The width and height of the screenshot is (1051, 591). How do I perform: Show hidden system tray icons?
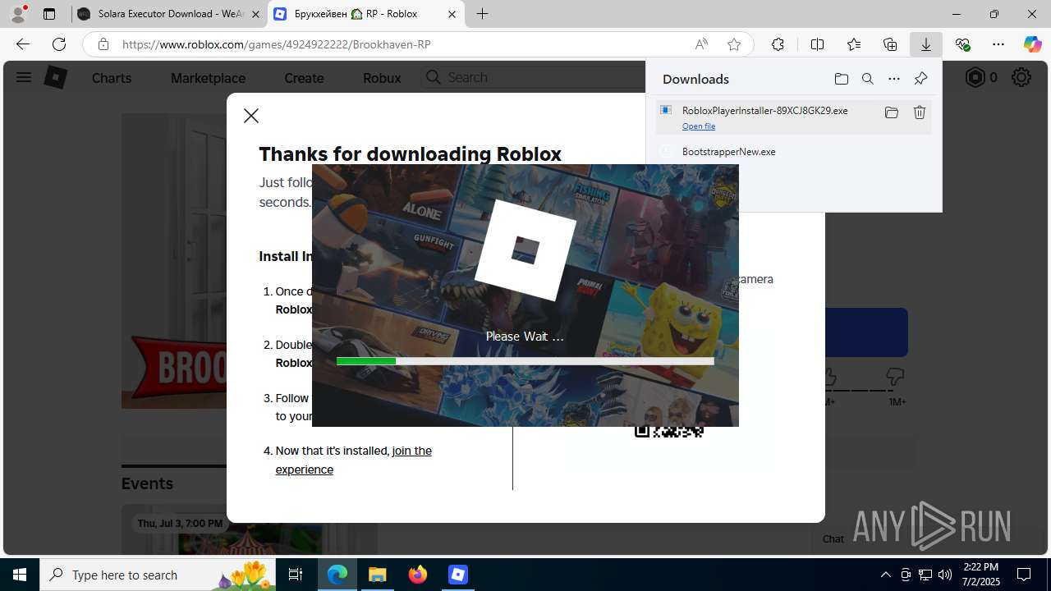click(x=885, y=575)
